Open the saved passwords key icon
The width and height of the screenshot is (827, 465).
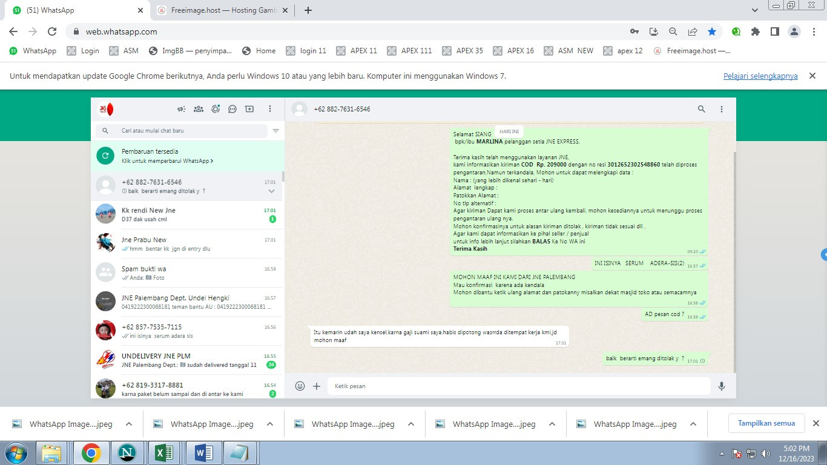point(634,31)
